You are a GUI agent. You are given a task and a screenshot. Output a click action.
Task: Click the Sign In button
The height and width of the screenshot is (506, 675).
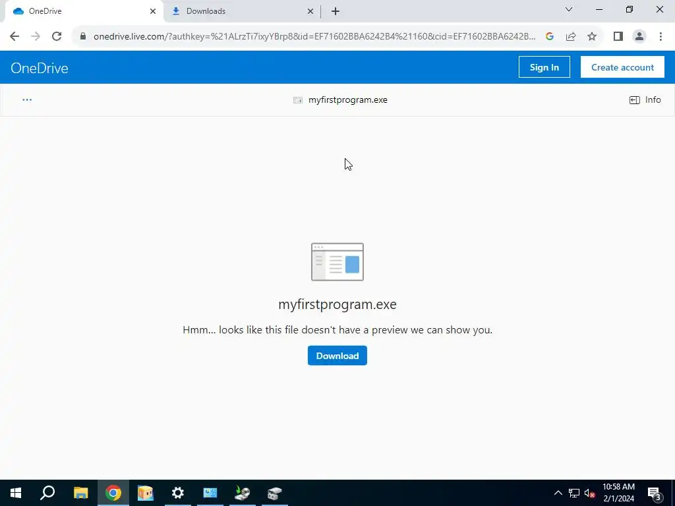tap(544, 67)
